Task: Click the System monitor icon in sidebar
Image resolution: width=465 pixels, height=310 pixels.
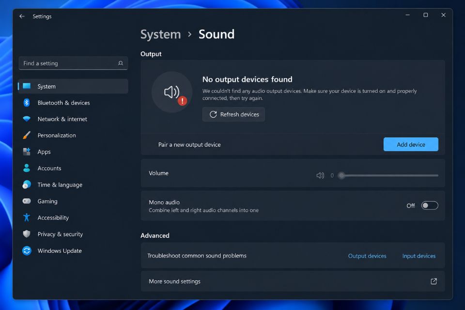Action: tap(27, 86)
